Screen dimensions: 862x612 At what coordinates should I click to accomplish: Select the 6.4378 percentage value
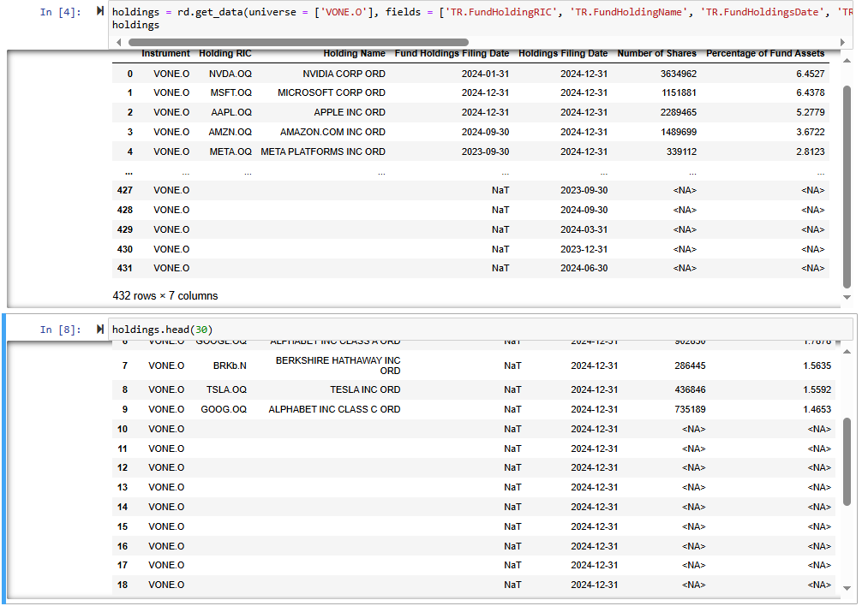point(810,92)
